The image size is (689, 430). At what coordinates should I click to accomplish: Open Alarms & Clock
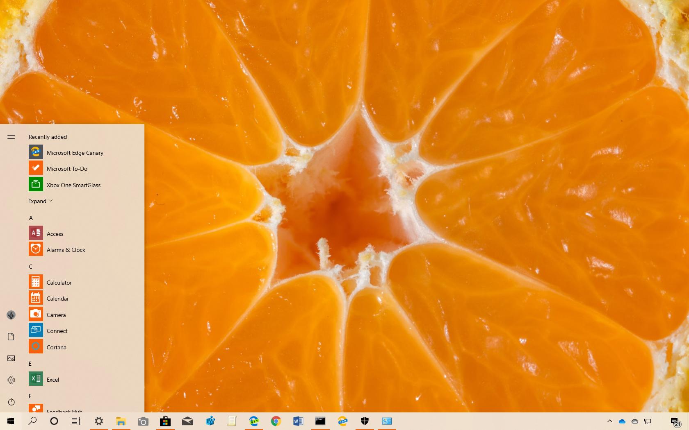pyautogui.click(x=66, y=249)
